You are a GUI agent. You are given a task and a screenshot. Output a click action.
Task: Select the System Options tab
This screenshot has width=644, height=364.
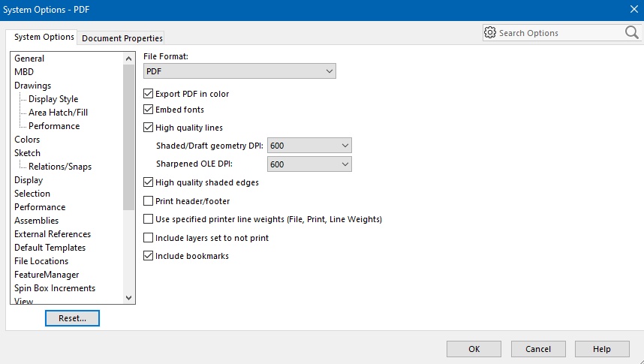[44, 37]
